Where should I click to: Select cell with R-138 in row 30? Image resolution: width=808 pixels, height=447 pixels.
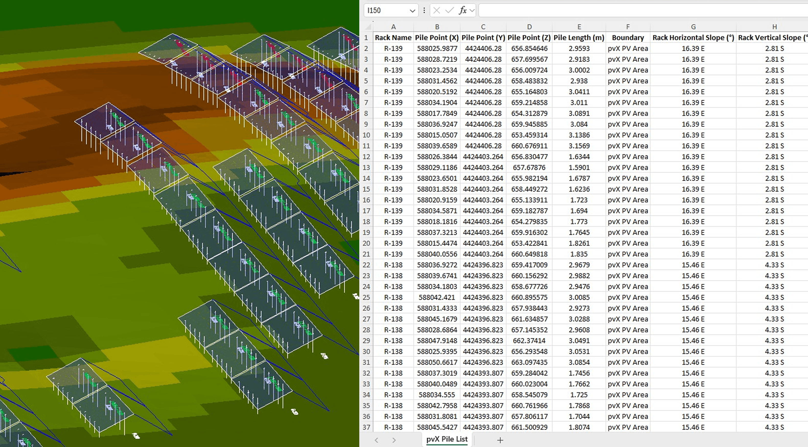[393, 351]
